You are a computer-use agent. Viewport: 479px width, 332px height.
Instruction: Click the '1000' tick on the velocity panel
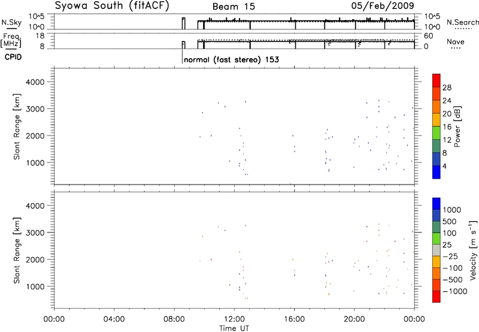(35, 286)
